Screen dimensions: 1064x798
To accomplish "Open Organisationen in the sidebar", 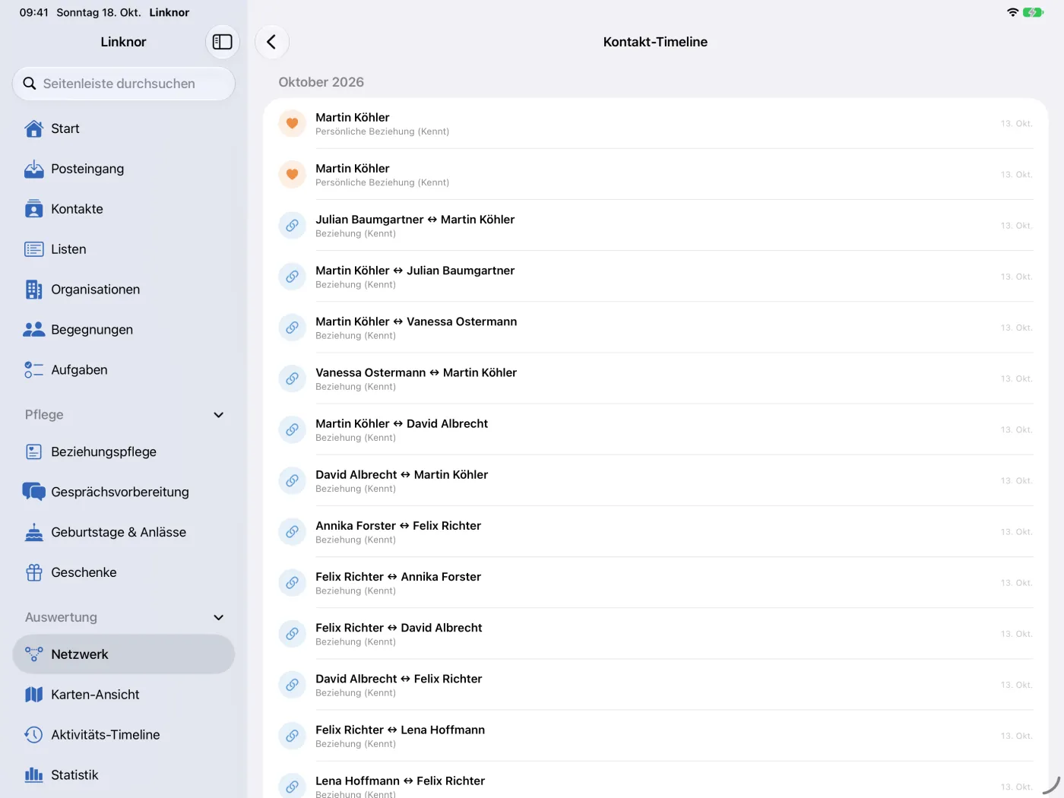I will 124,290.
